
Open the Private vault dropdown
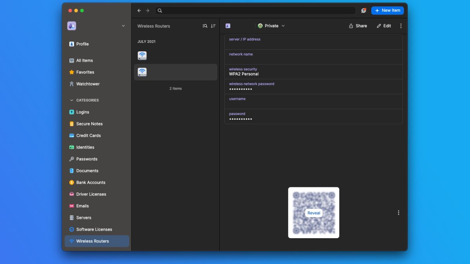[x=271, y=26]
